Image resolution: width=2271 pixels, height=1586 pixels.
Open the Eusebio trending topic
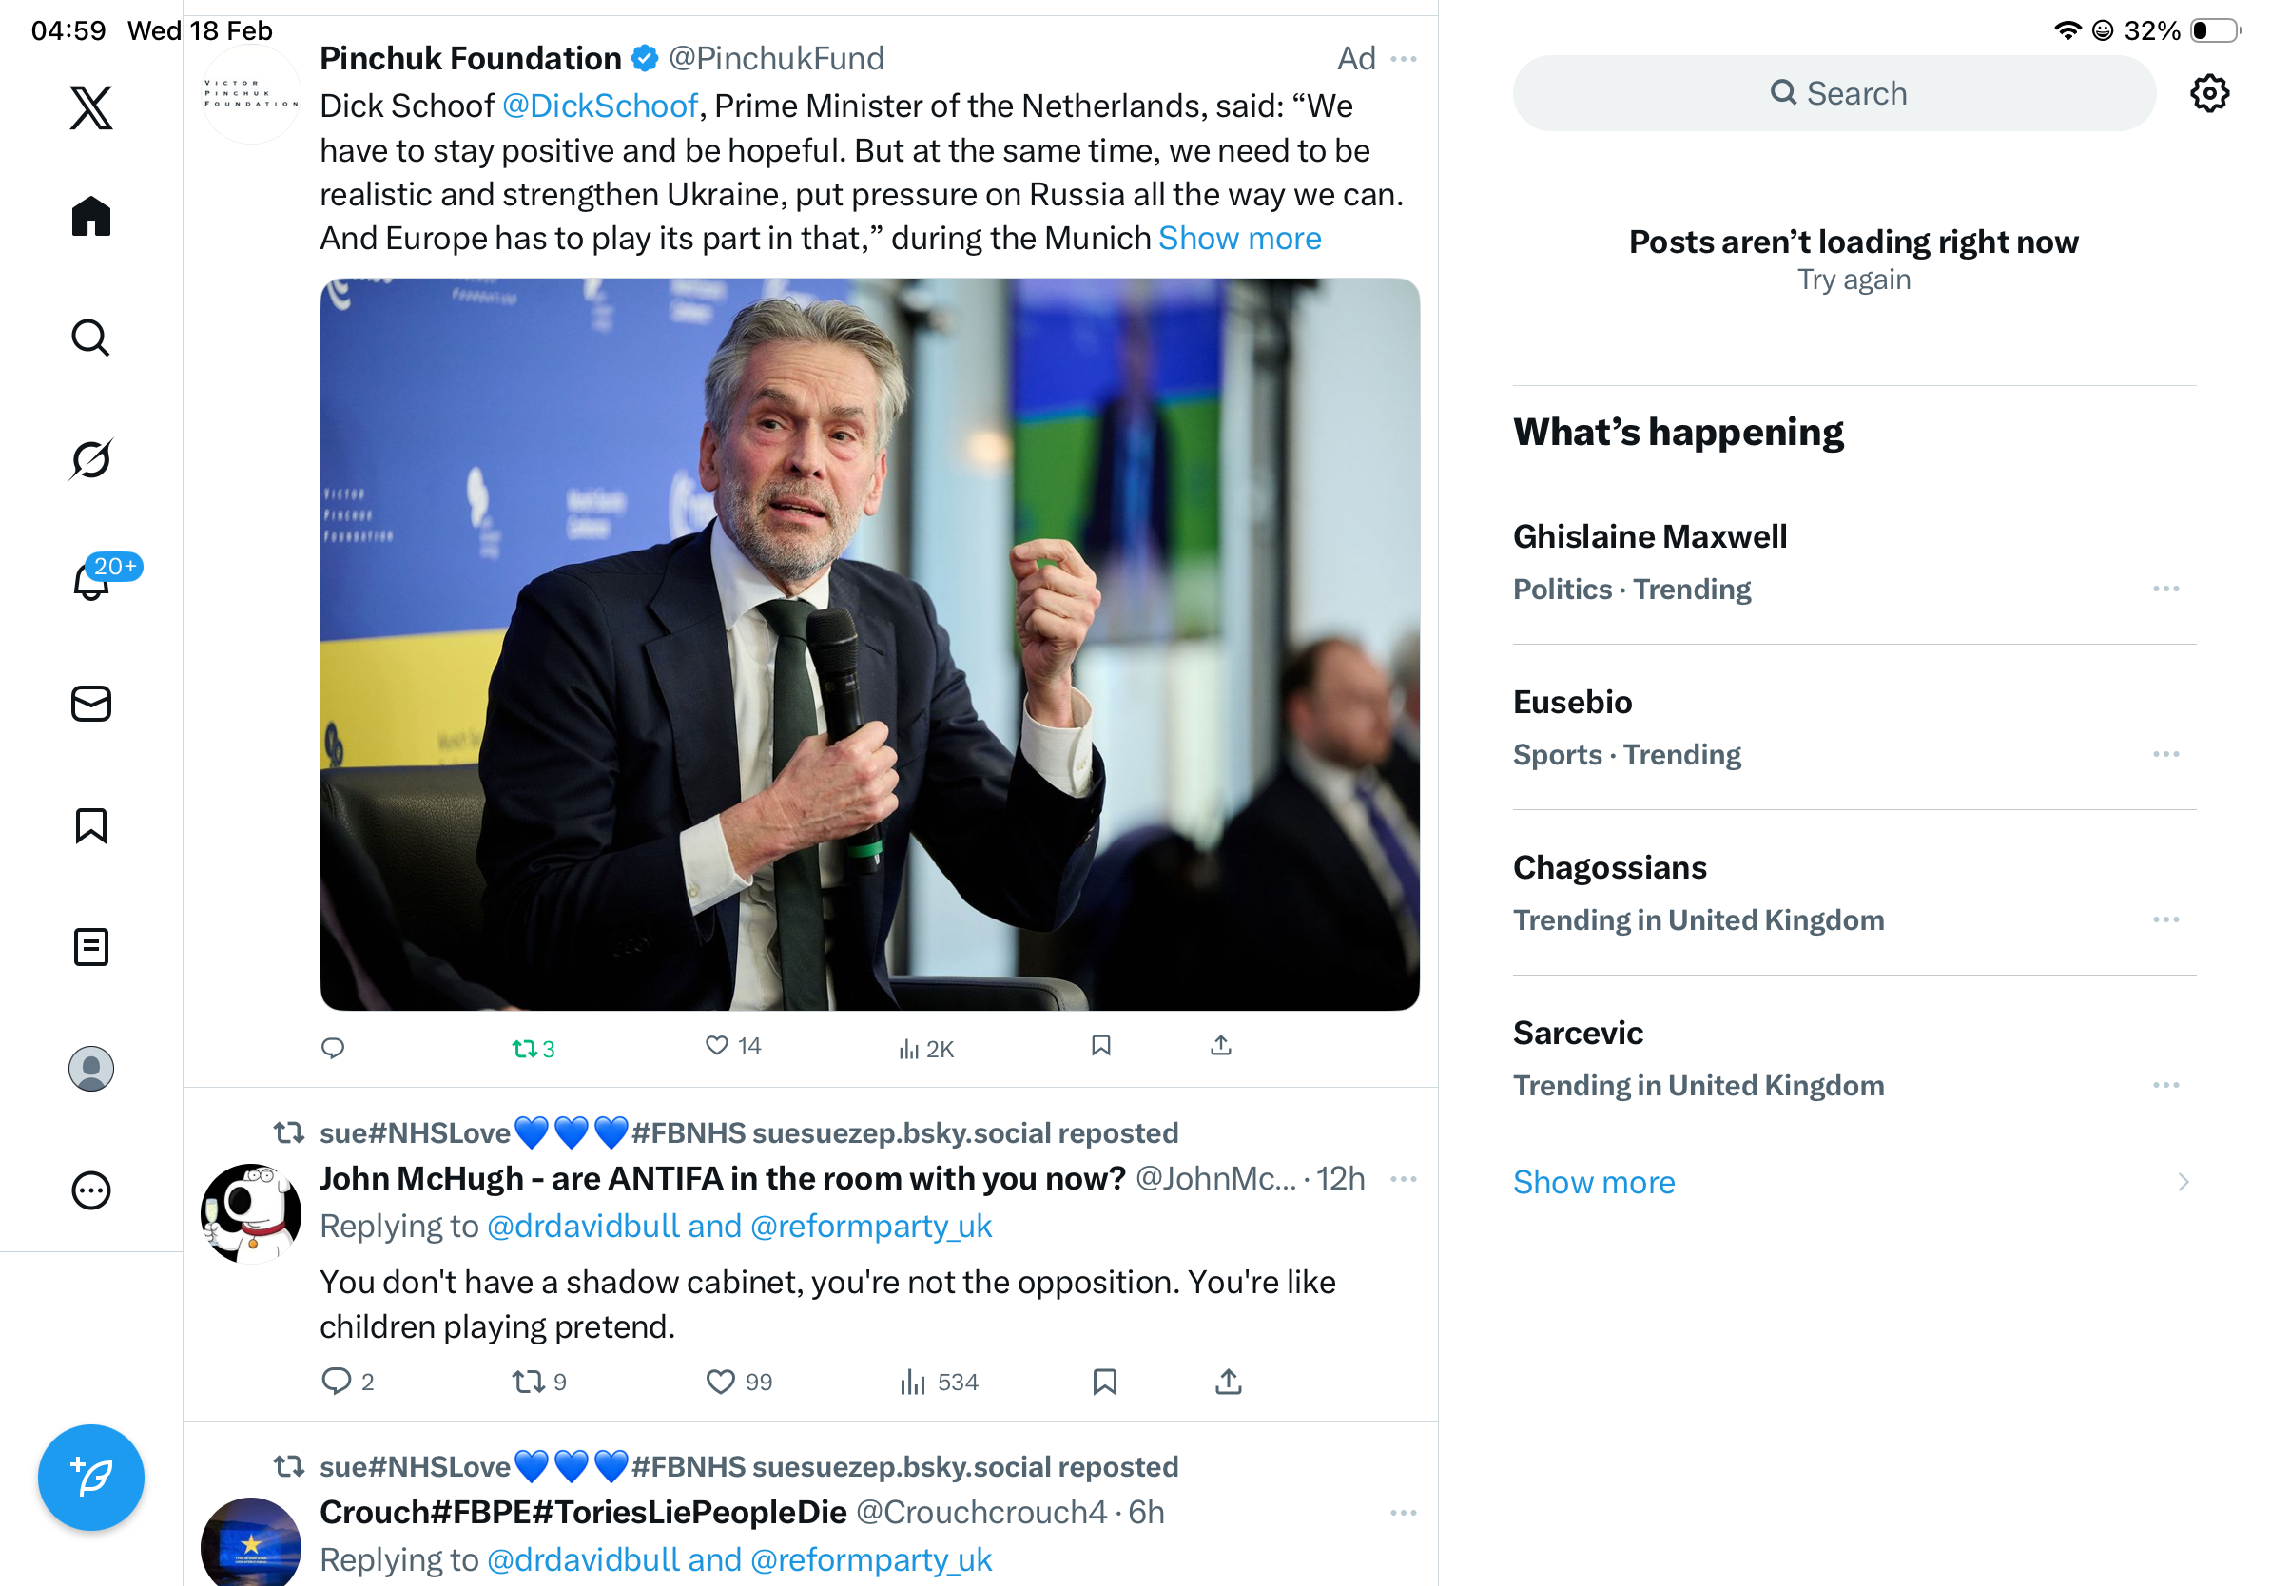pyautogui.click(x=1573, y=702)
